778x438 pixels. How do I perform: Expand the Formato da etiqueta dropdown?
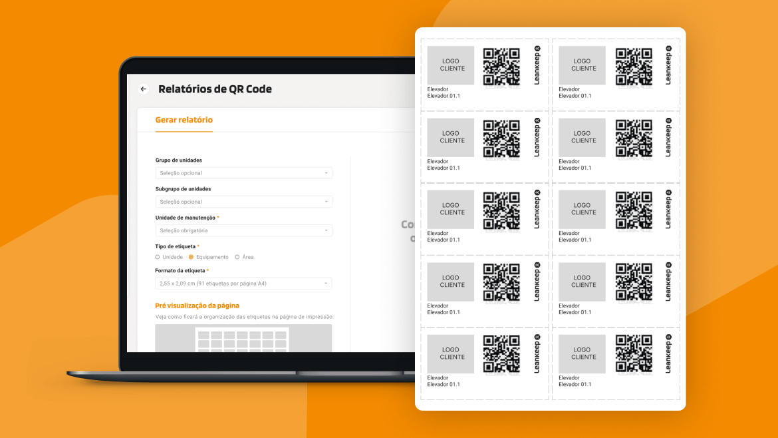(x=243, y=284)
